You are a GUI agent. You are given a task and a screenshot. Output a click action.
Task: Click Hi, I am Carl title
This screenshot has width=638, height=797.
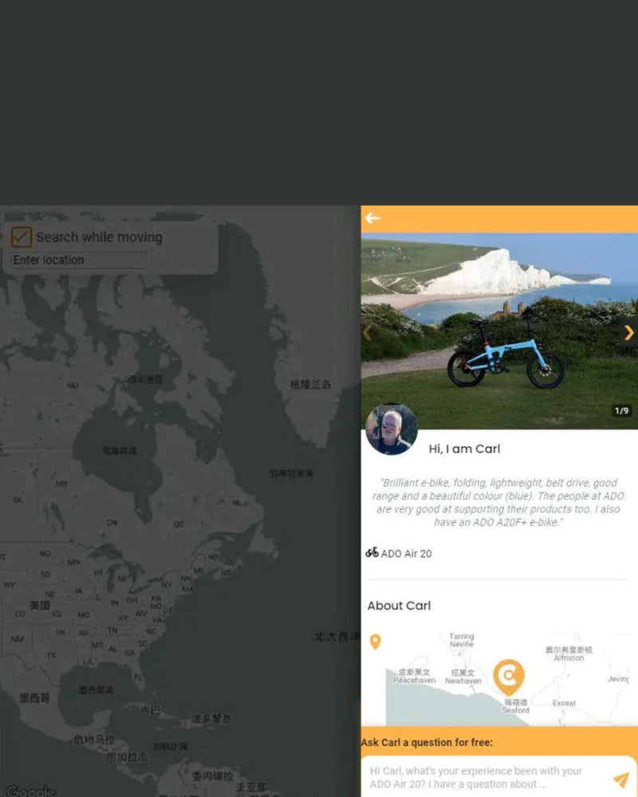tap(464, 449)
